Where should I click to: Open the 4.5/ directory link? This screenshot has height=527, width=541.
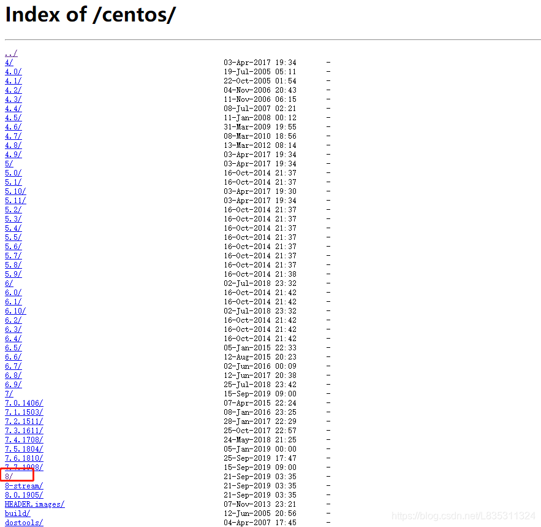coord(13,118)
